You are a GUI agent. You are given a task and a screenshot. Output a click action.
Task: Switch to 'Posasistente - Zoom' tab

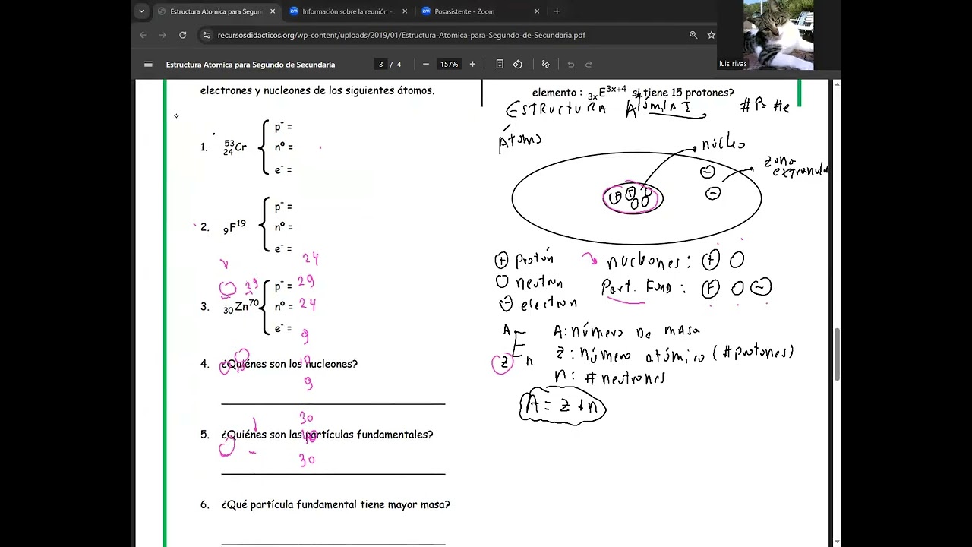point(480,11)
